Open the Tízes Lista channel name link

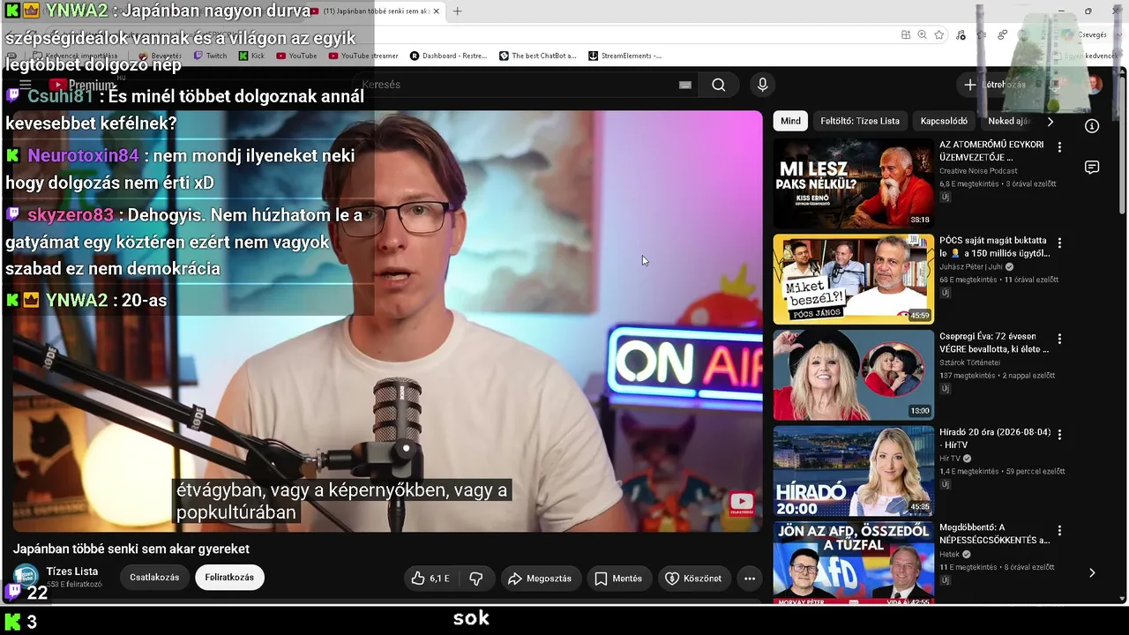[x=71, y=571]
